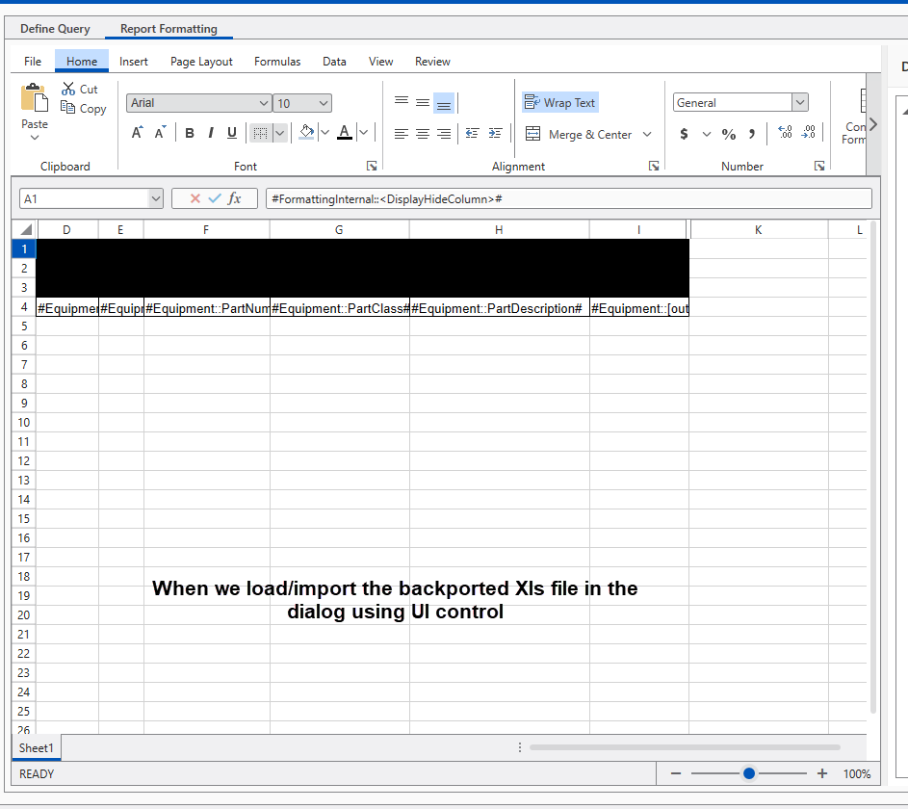Image resolution: width=908 pixels, height=809 pixels.
Task: Click the center horizontal alignment icon
Action: 422,134
